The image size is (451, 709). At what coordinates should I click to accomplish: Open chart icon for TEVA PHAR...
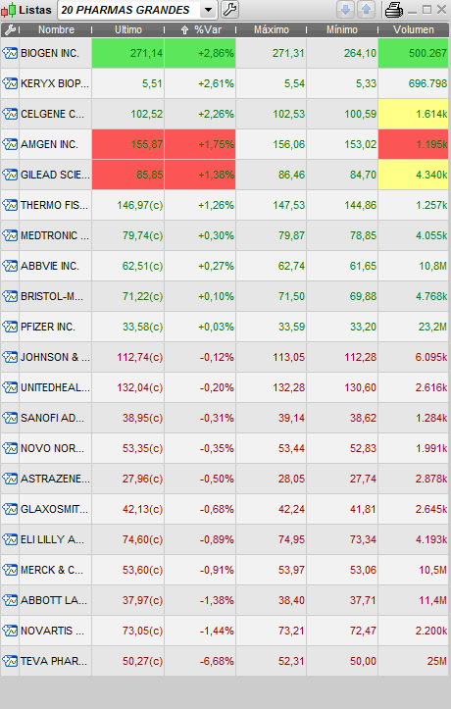(x=10, y=661)
